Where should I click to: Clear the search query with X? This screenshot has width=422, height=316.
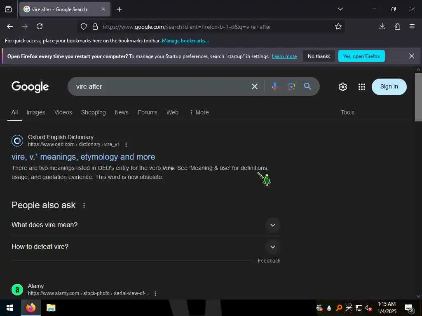pos(255,86)
